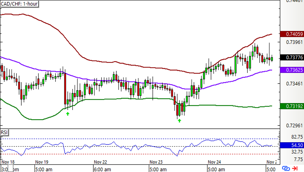This screenshot has width=304, height=172.
Task: Click the 5:00 am label under Nov 23
Action: point(158,169)
